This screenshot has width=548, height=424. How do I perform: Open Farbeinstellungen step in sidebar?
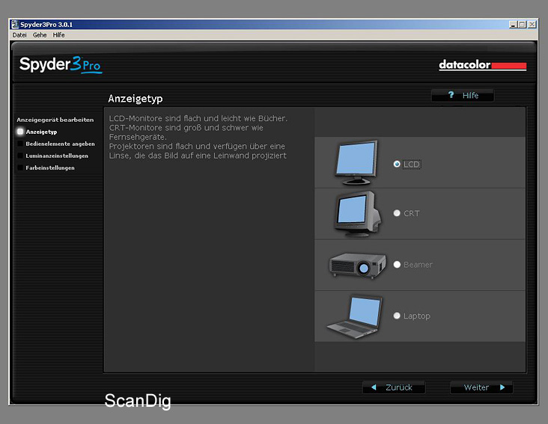pyautogui.click(x=50, y=168)
